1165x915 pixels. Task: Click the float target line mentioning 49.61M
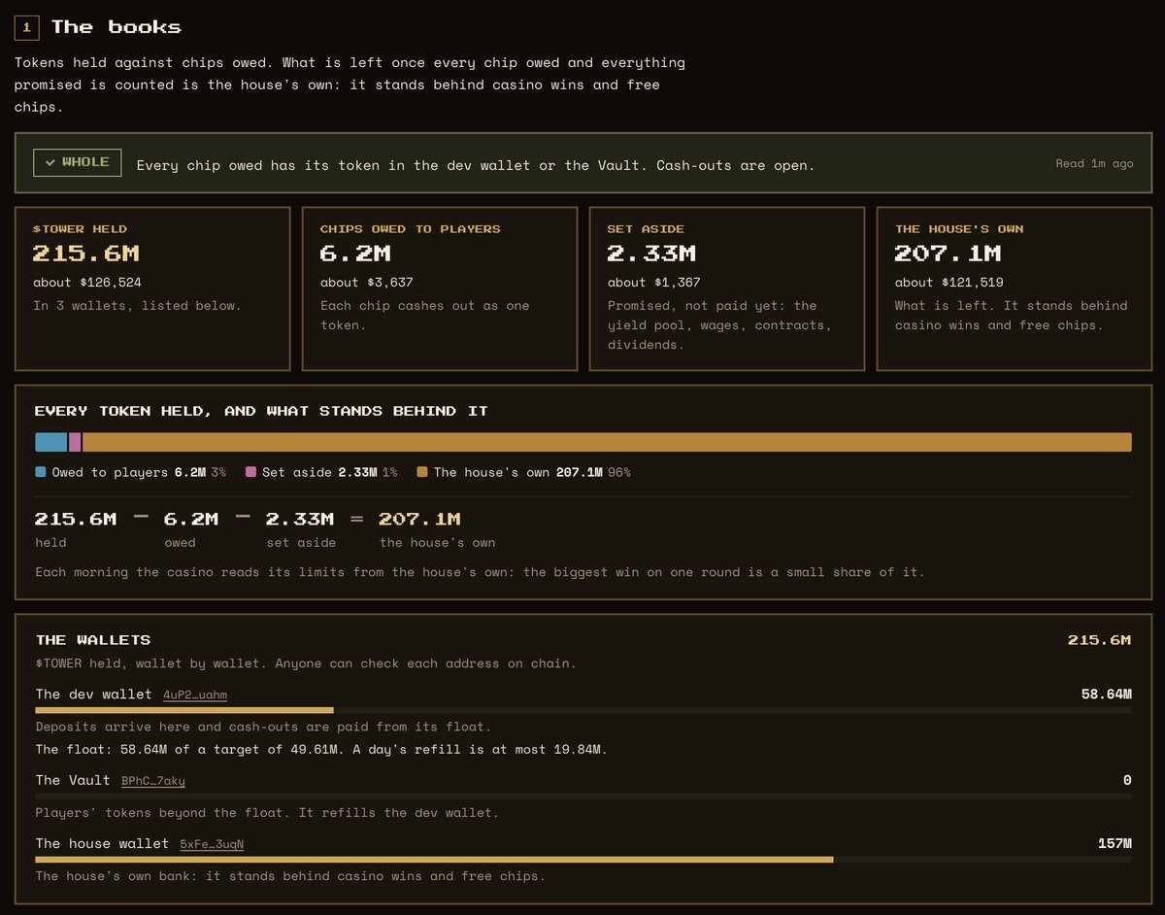click(x=320, y=749)
